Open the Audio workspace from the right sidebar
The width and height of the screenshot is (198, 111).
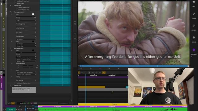[194, 39]
